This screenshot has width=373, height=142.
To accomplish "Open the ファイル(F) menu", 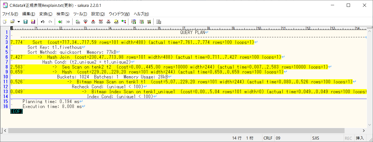I will (10, 14).
